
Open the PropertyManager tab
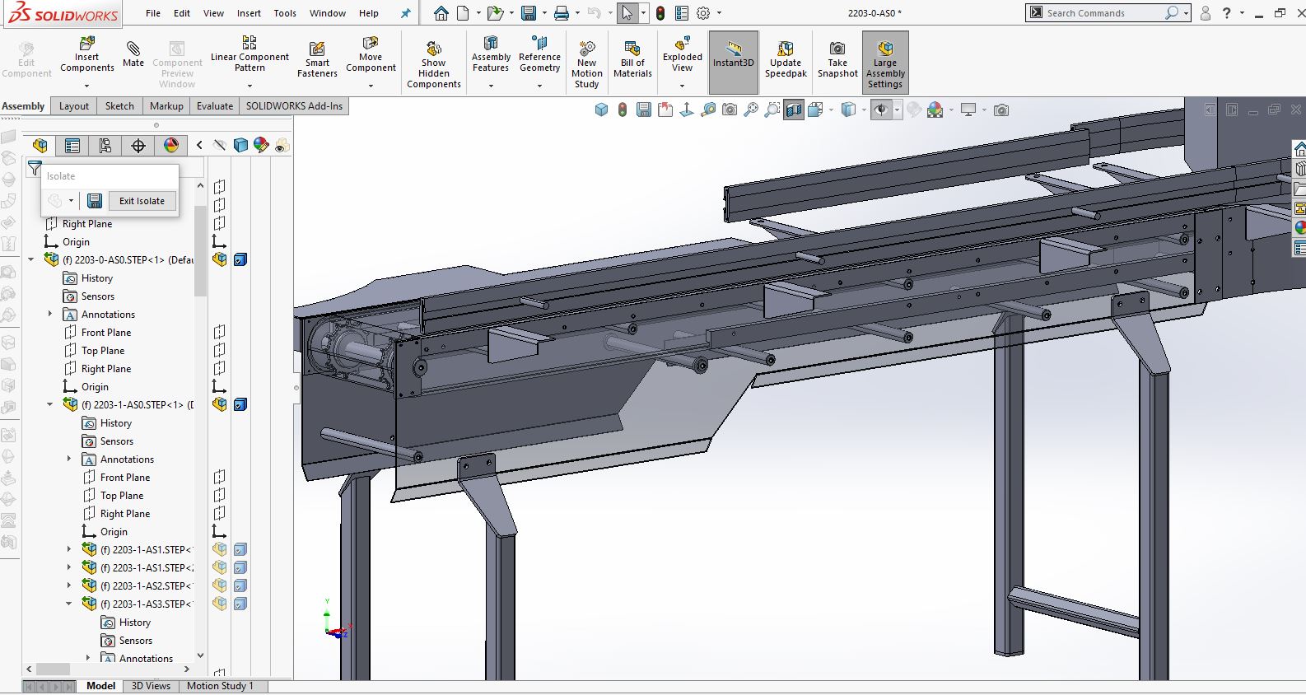click(72, 146)
